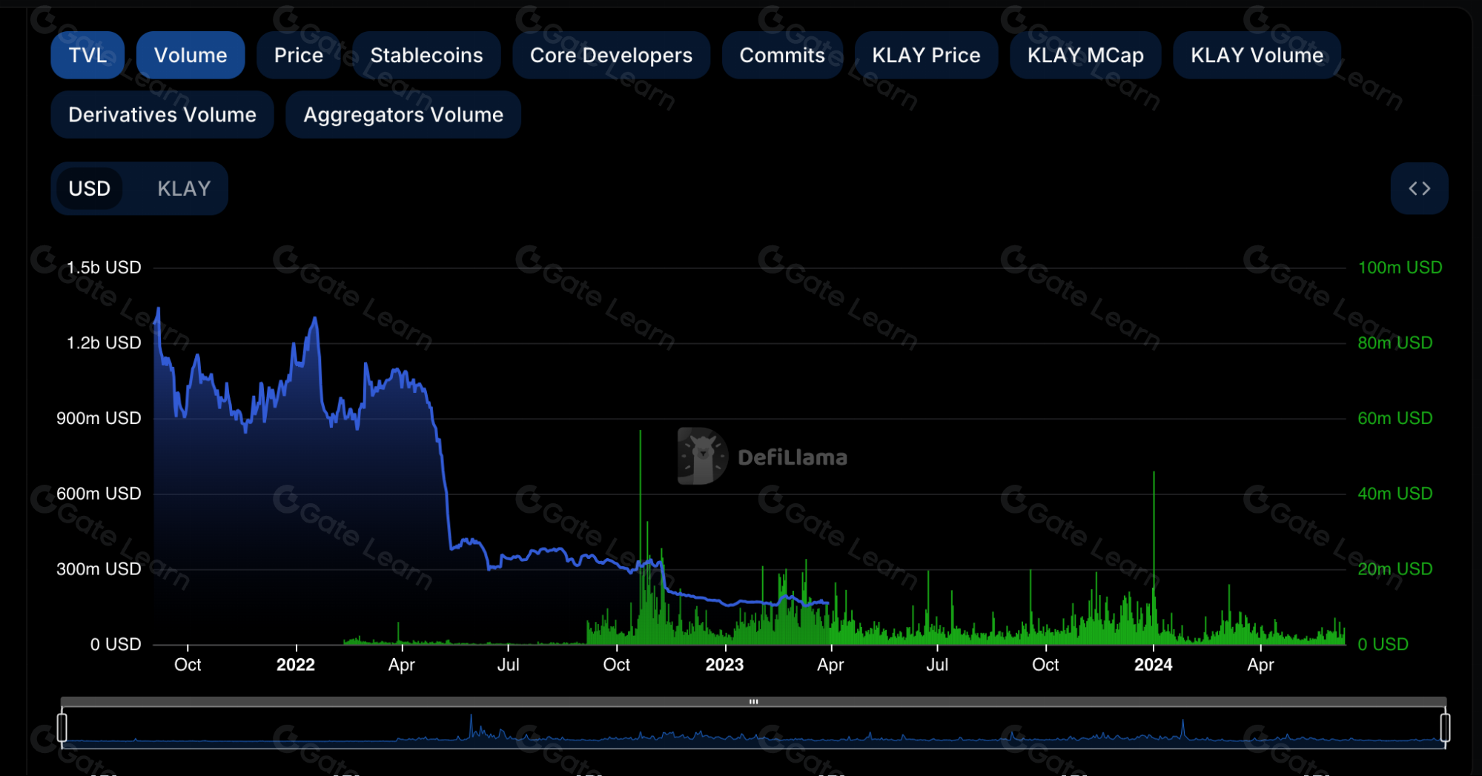This screenshot has height=776, width=1482.
Task: Show Core Developers data on chart
Action: [611, 55]
